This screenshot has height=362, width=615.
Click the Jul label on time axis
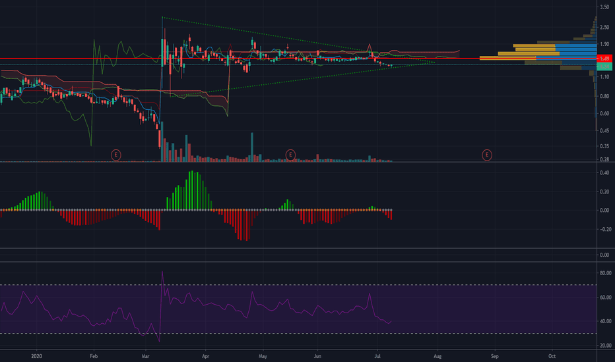377,356
